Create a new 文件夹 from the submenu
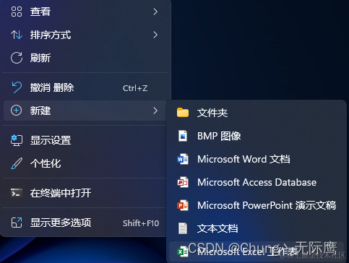Viewport: 349px width, 263px height. coord(257,113)
